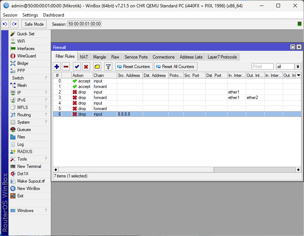Click the scroll right arrow
The width and height of the screenshot is (304, 236).
(x=298, y=170)
